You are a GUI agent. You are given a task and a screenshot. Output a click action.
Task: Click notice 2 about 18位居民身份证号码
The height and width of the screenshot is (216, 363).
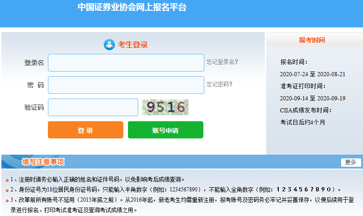(177, 190)
